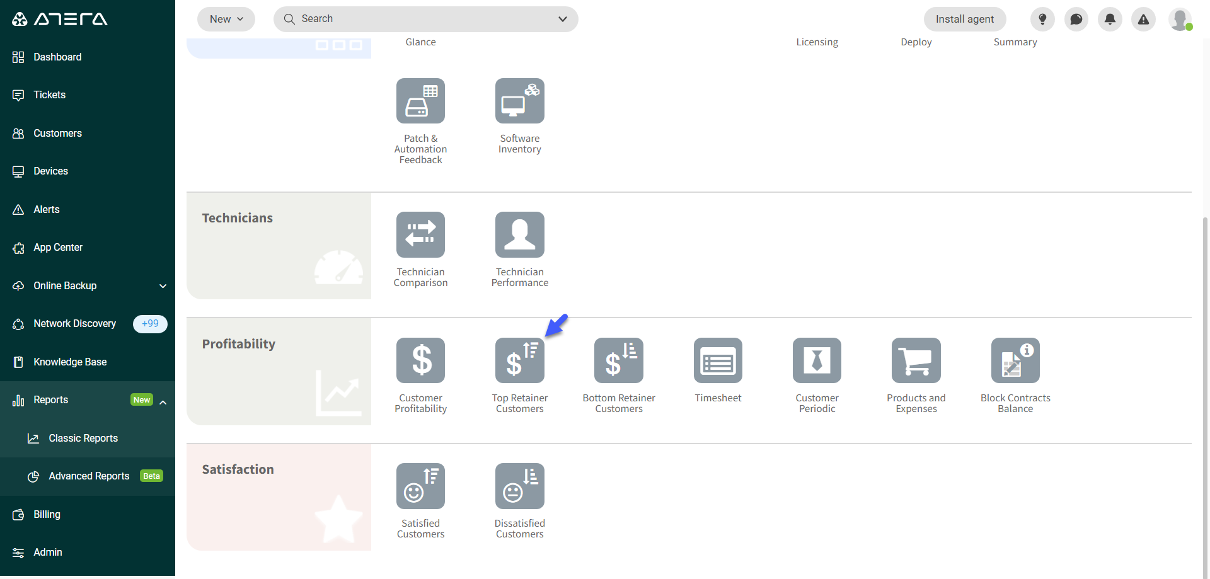Open Customer Profitability report icon

420,360
